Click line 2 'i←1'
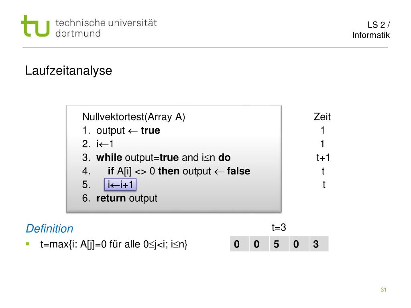411x308 pixels. 98,144
